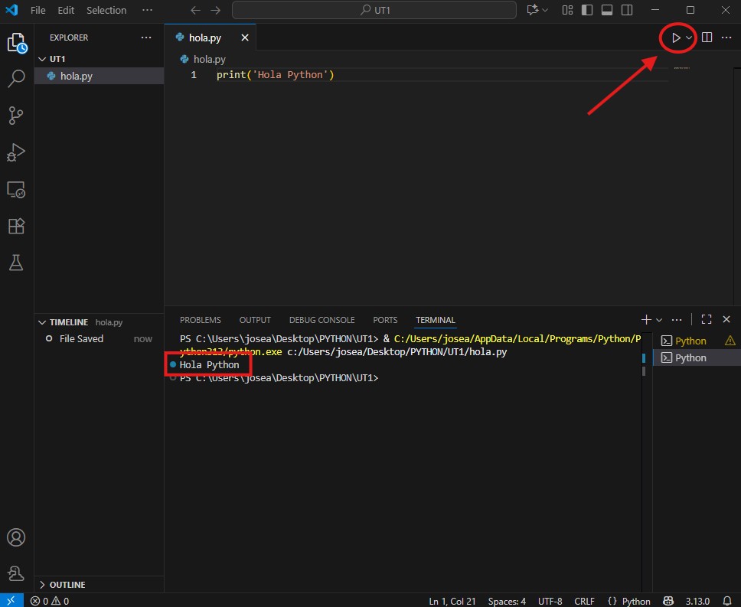741x607 pixels.
Task: Open the Edit menu
Action: tap(66, 10)
